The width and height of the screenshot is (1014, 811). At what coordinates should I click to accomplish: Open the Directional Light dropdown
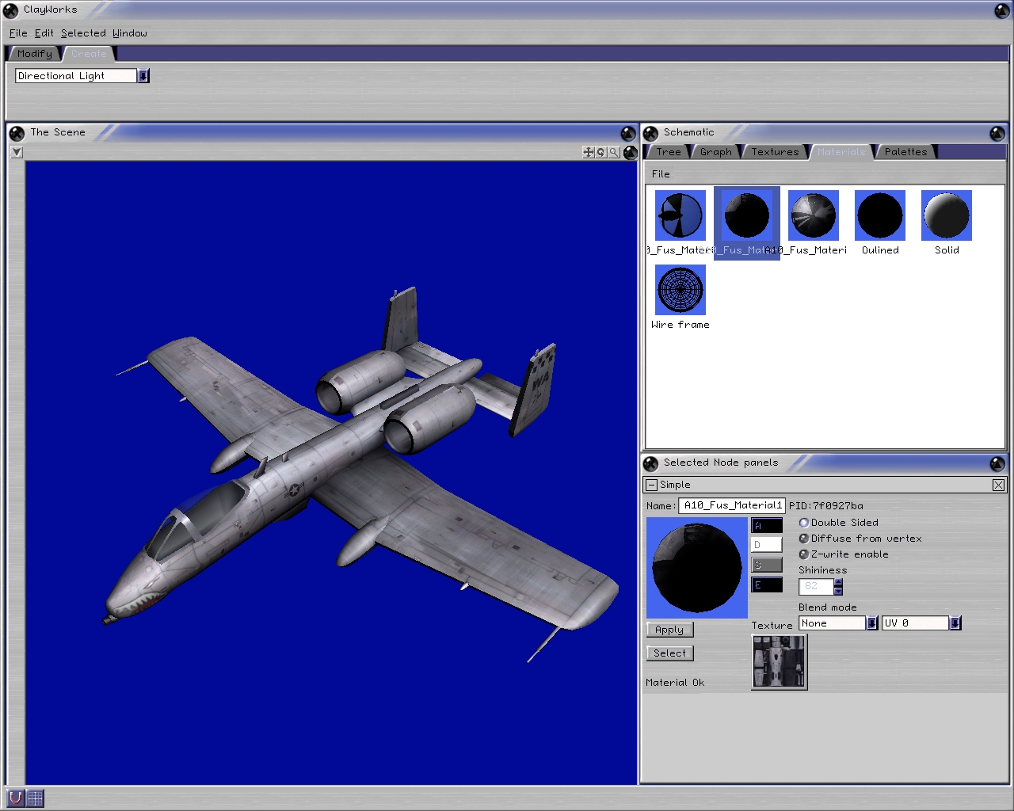point(143,76)
